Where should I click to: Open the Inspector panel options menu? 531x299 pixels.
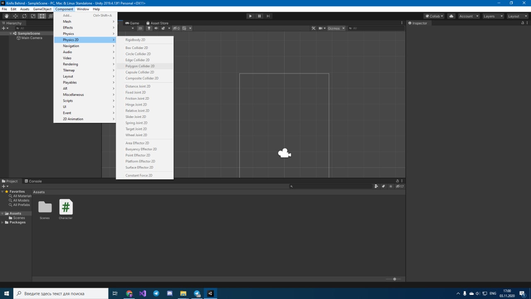pos(527,23)
